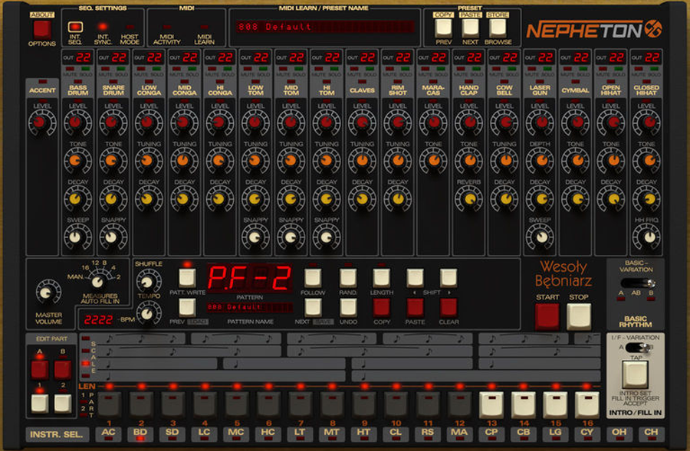The width and height of the screenshot is (690, 451).
Task: Toggle the FOLLOW button
Action: point(313,278)
